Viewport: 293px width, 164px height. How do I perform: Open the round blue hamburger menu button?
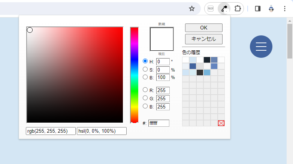click(261, 47)
